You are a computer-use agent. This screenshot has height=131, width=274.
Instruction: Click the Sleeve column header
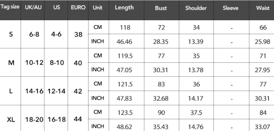[231, 8]
